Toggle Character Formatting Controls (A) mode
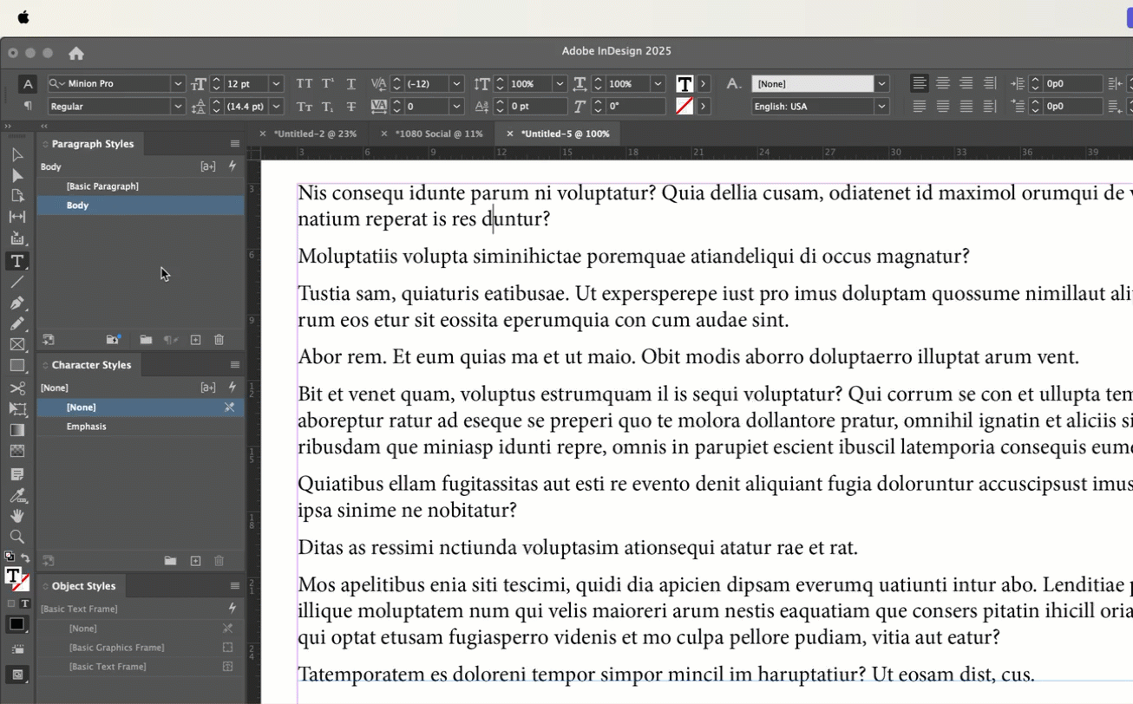Image resolution: width=1133 pixels, height=704 pixels. [x=28, y=84]
